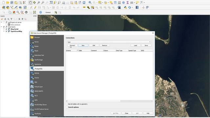Click the blue book help icon
This screenshot has height=118, width=210.
point(137,8)
